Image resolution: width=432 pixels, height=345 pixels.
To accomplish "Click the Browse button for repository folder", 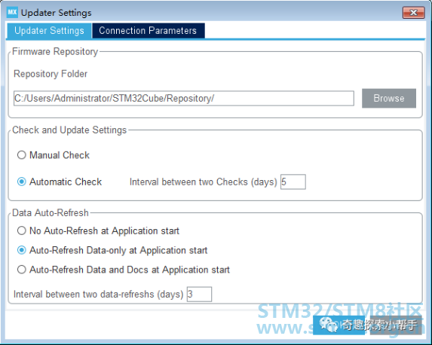I will (389, 98).
